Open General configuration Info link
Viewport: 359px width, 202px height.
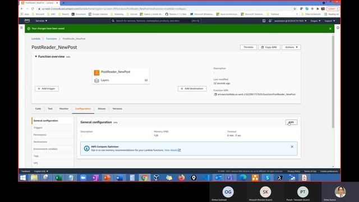[116, 122]
